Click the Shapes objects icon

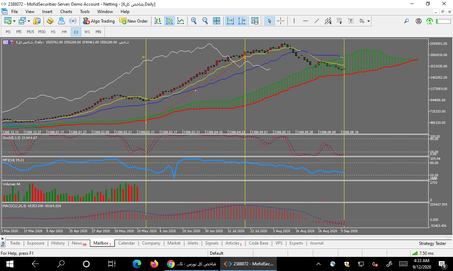[362, 21]
